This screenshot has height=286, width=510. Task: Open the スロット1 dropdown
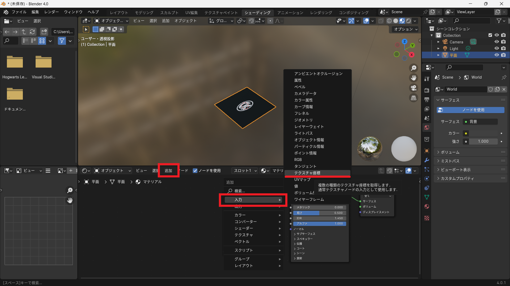[245, 171]
